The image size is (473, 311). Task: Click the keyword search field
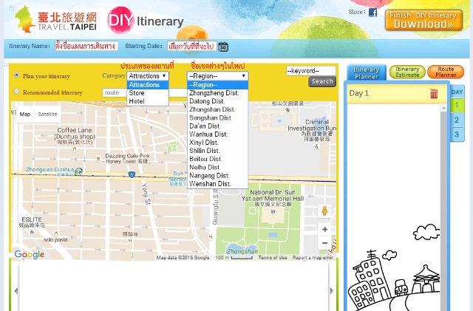coord(310,71)
